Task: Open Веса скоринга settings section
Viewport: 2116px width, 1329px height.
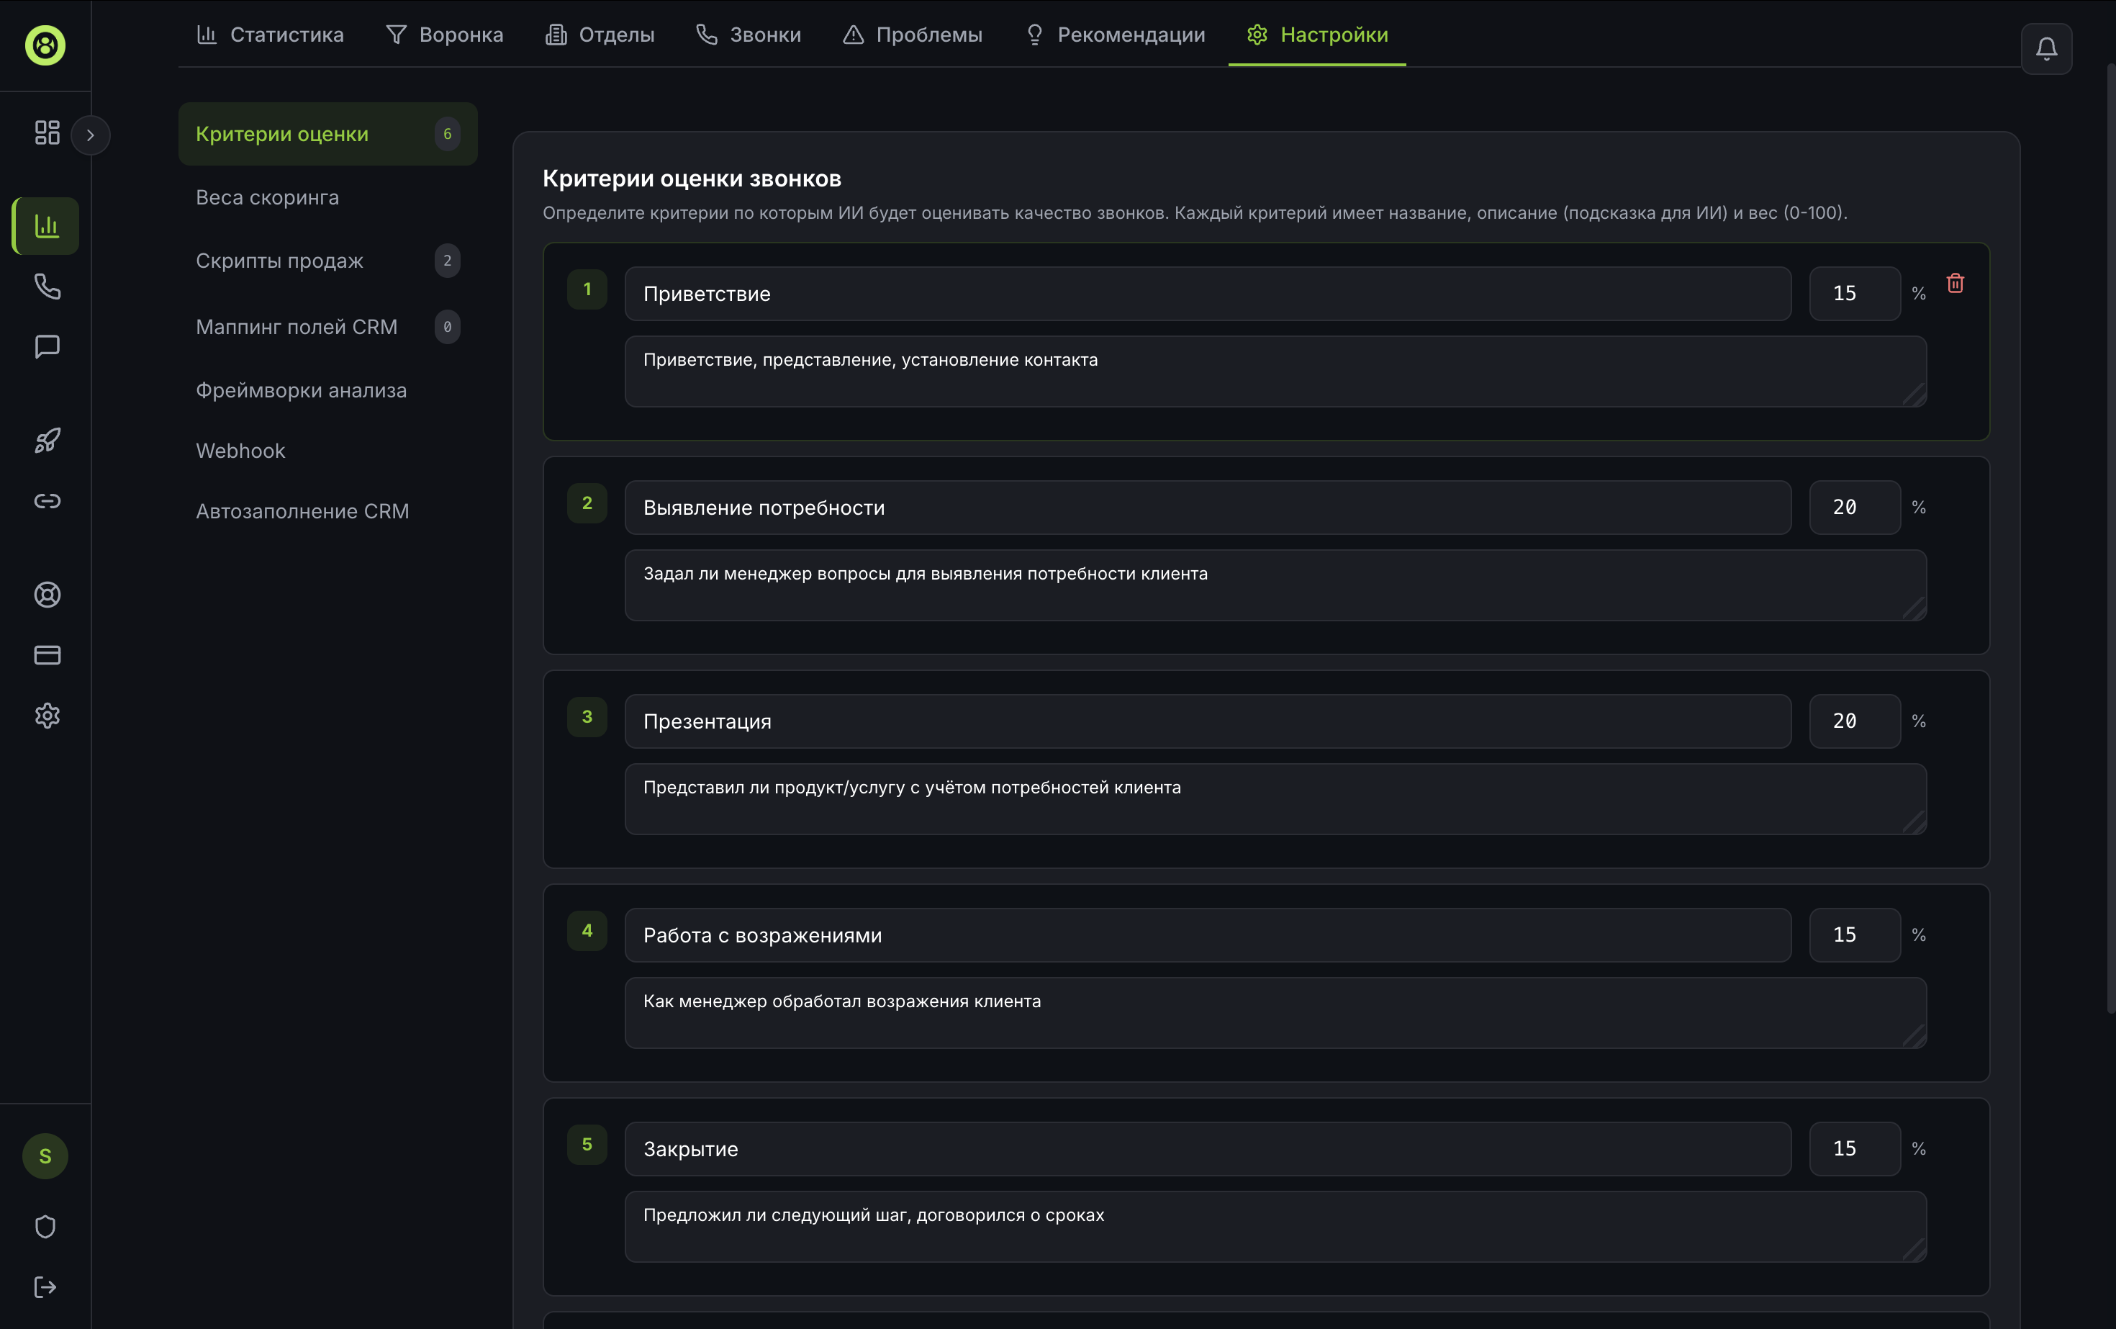Action: pos(267,198)
